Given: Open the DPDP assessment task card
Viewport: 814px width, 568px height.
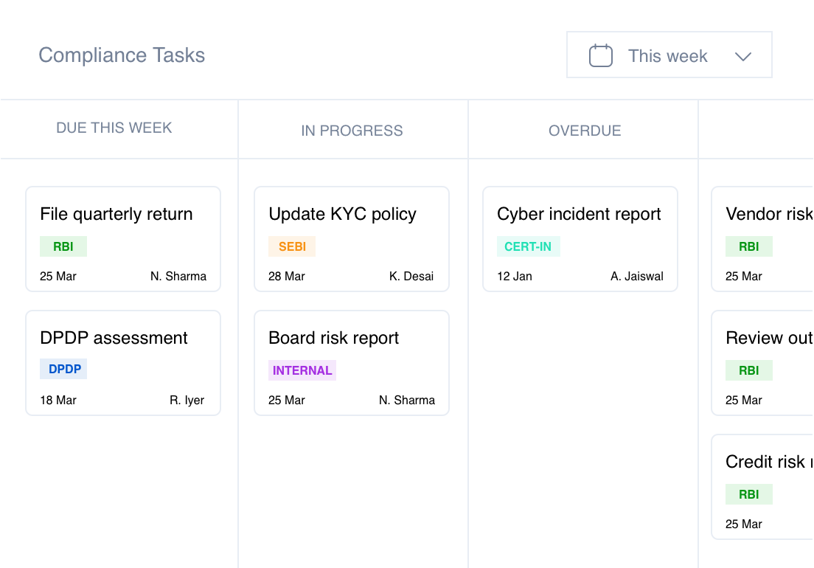Looking at the screenshot, I should tap(123, 339).
